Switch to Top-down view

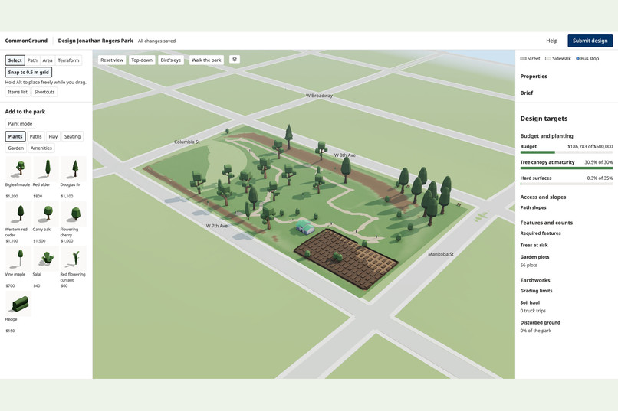pyautogui.click(x=142, y=60)
